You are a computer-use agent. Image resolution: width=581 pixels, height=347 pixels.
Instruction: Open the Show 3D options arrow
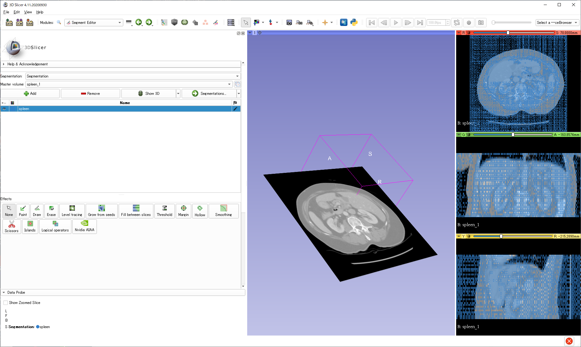coord(178,94)
